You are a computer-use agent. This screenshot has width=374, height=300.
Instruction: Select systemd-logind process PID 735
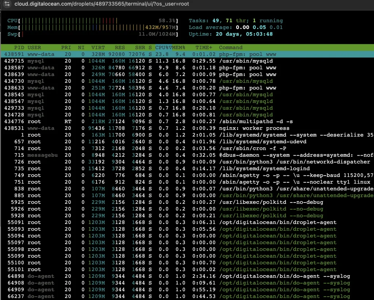pyautogui.click(x=187, y=168)
